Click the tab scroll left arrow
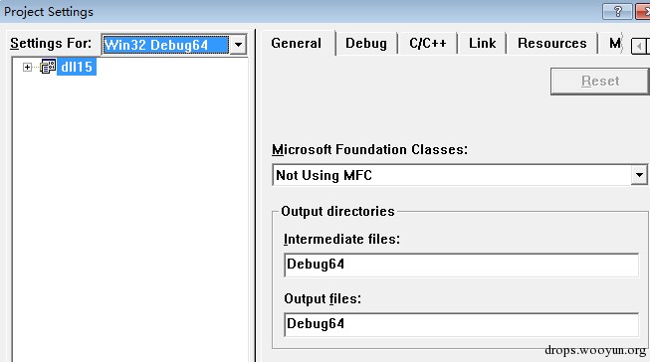 [639, 46]
